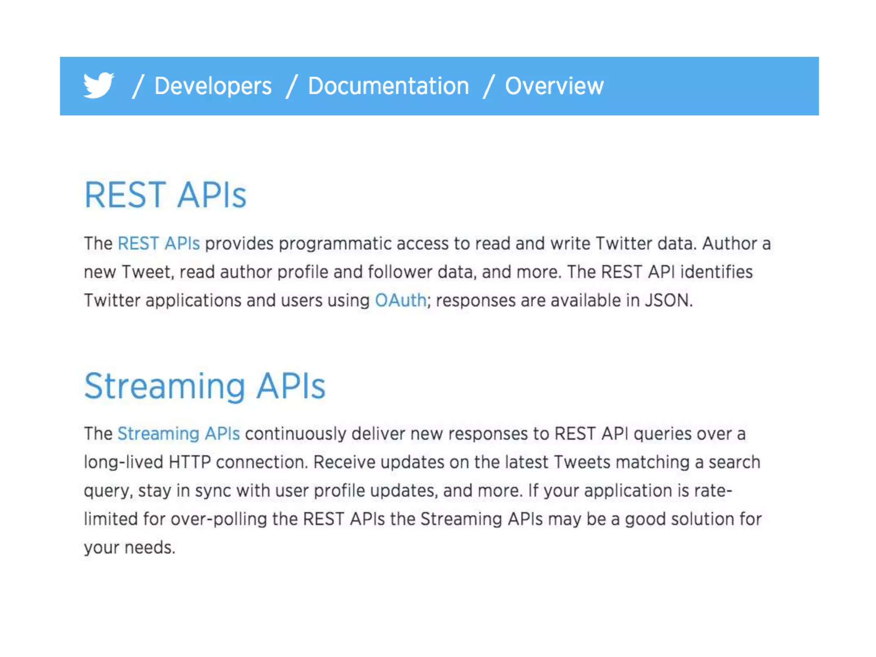This screenshot has height=657, width=876.
Task: Open the Developers breadcrumb link
Action: pos(213,86)
